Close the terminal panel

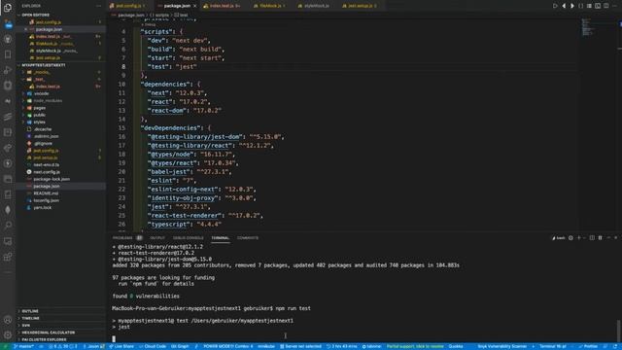[615, 237]
